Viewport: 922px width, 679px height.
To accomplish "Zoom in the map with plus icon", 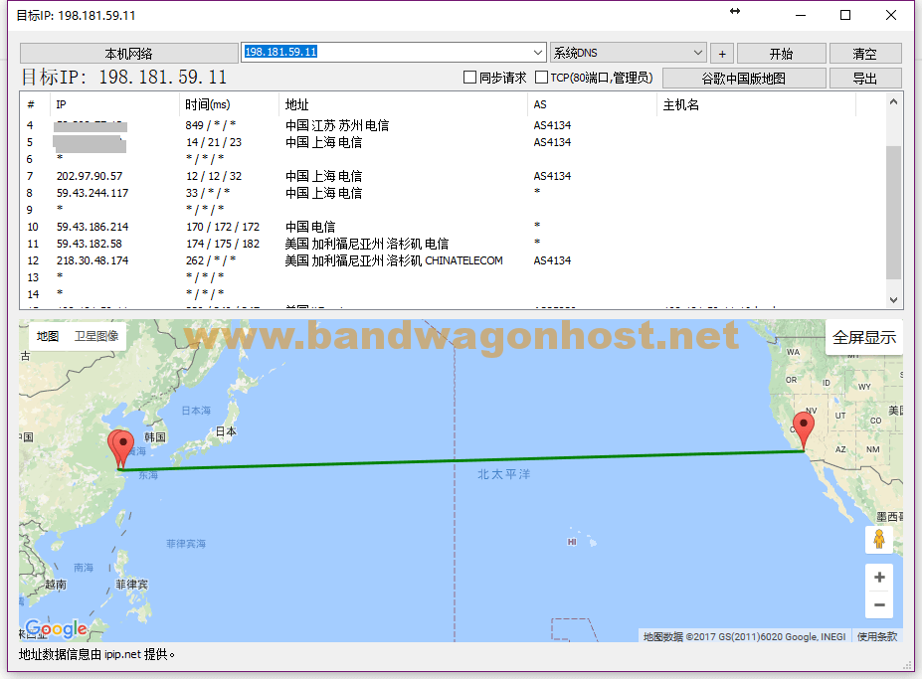I will coord(879,578).
